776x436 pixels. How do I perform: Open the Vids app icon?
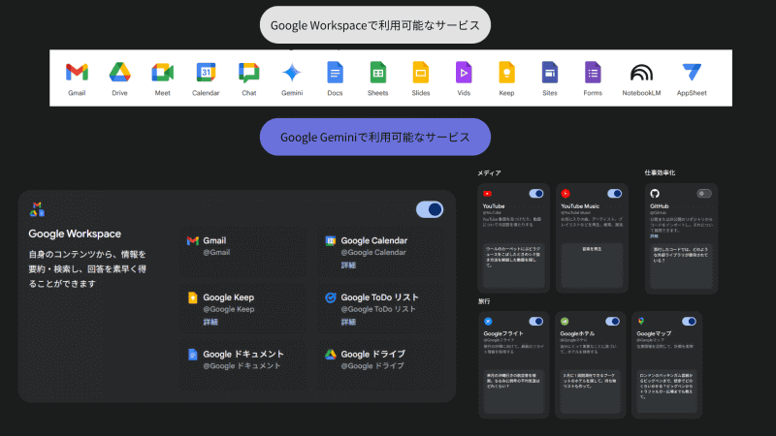[464, 73]
